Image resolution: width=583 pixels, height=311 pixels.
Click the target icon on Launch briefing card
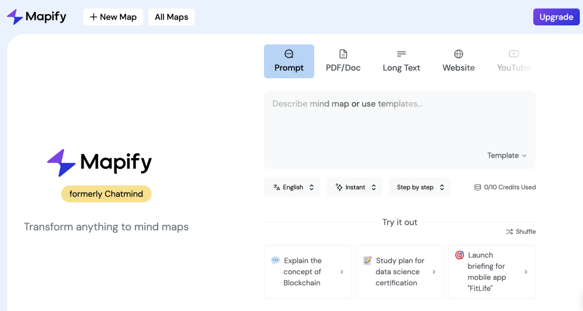pos(459,255)
